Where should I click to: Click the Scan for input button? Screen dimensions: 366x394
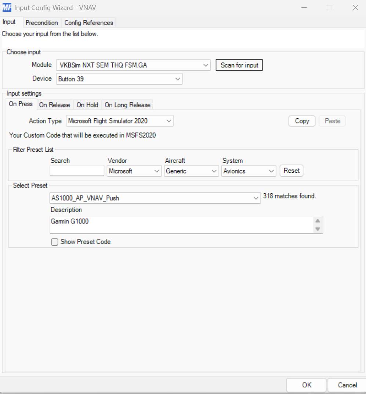(x=239, y=65)
